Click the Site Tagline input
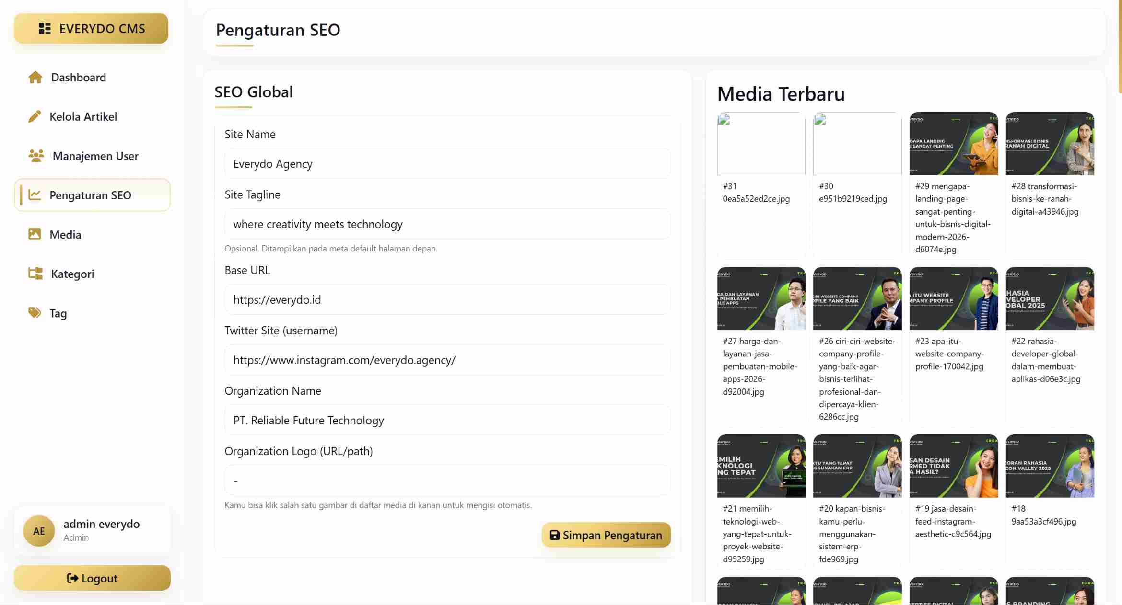The height and width of the screenshot is (605, 1122). point(447,224)
